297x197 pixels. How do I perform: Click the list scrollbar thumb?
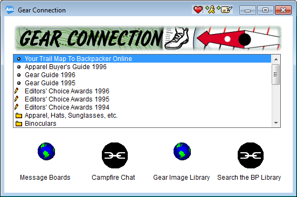[x=276, y=74]
